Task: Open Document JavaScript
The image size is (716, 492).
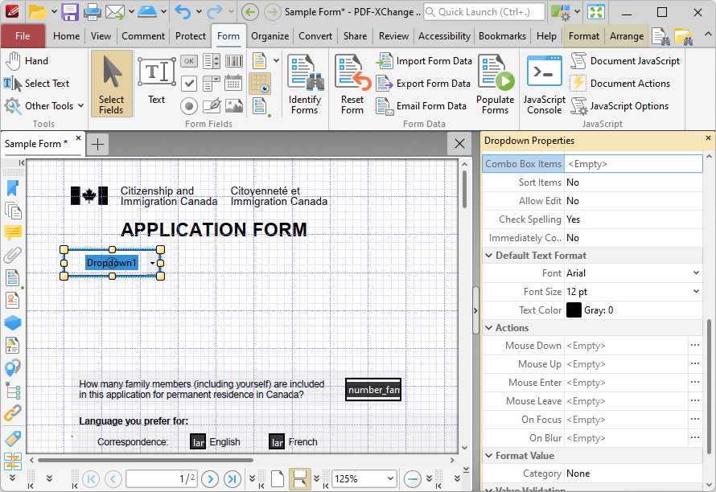Action: click(625, 61)
